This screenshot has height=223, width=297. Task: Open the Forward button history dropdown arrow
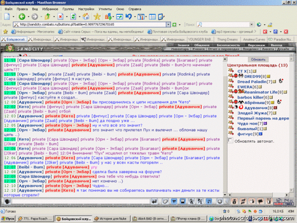tap(41, 17)
